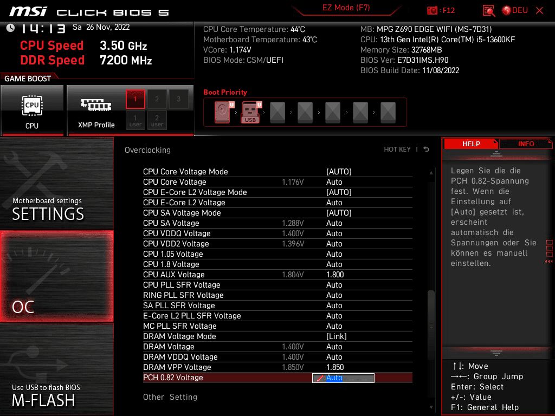Open the BIOS search magnifier icon
This screenshot has height=416, width=555.
point(488,11)
